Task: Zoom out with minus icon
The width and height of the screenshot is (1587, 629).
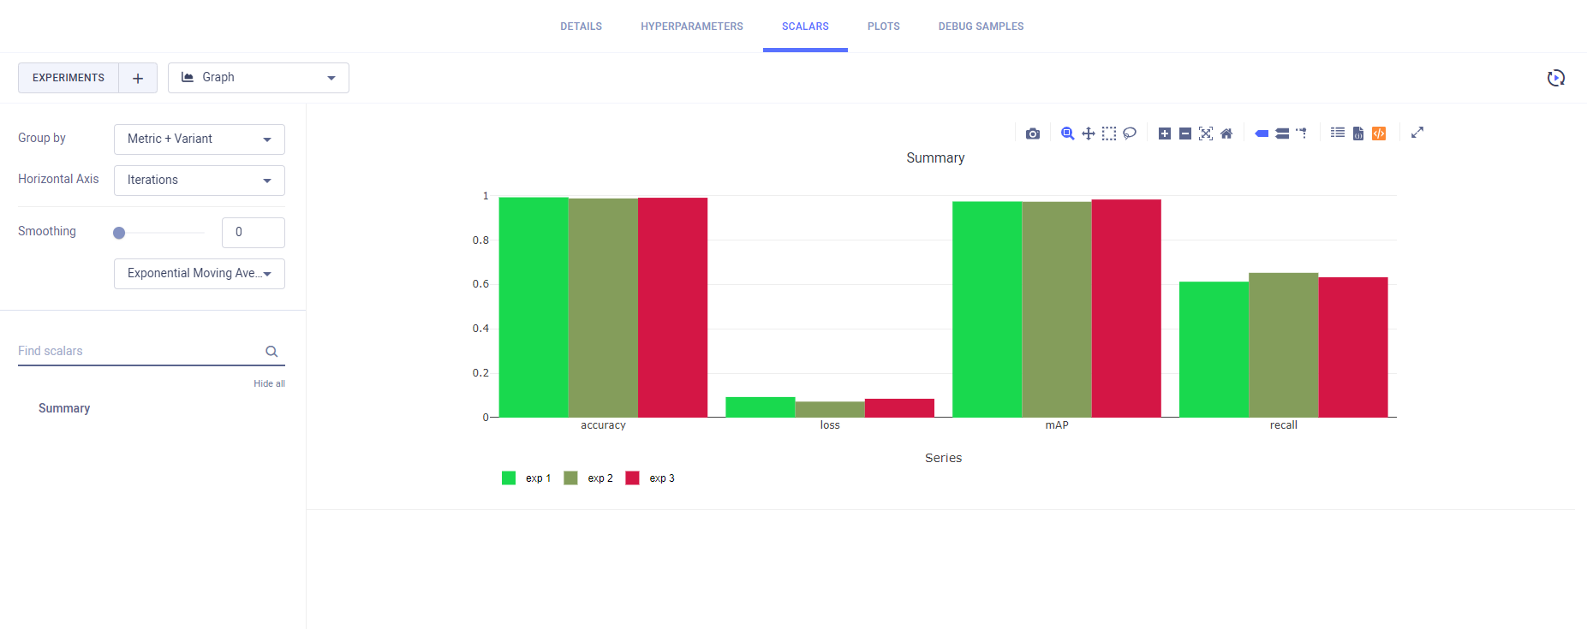Action: [x=1185, y=134]
